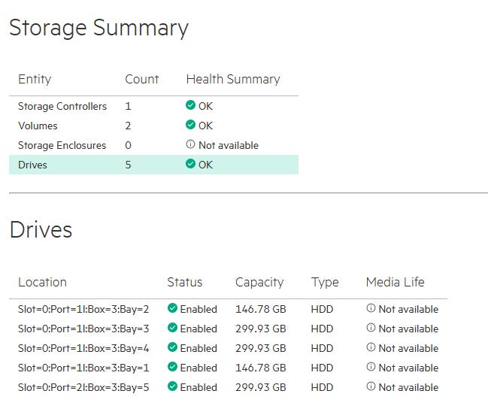The height and width of the screenshot is (412, 488).
Task: Click the Status column header in Drives table
Action: pyautogui.click(x=184, y=283)
